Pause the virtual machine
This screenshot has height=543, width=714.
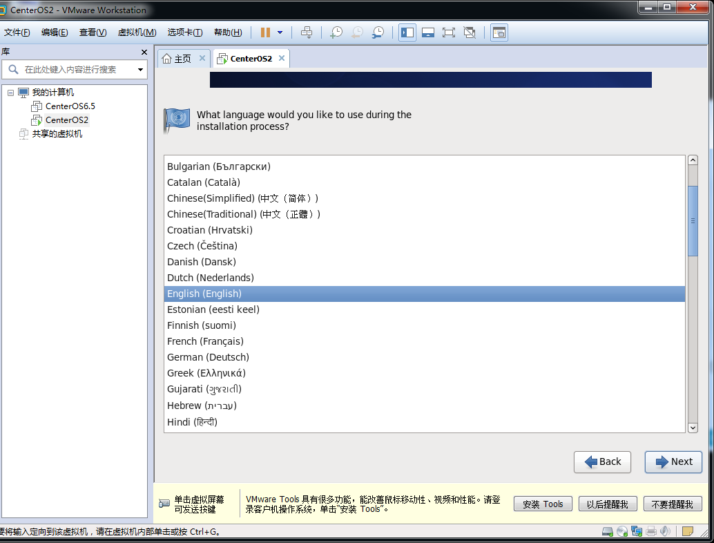pyautogui.click(x=265, y=32)
